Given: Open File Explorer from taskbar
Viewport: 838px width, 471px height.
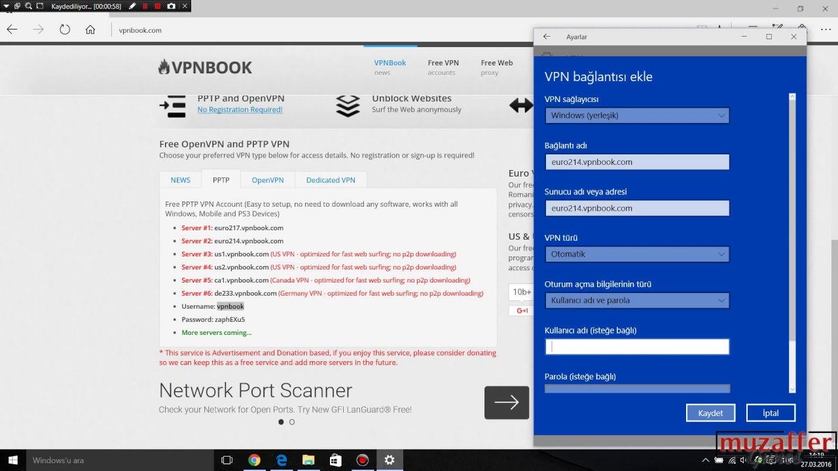Looking at the screenshot, I should (x=309, y=461).
